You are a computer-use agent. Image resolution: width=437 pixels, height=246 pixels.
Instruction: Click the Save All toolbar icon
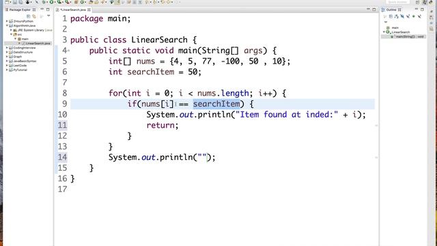20,2
